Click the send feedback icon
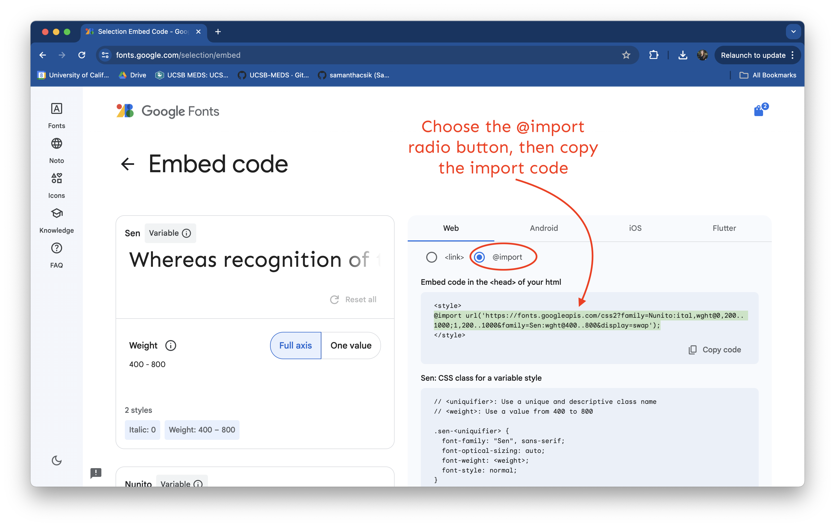 [96, 473]
